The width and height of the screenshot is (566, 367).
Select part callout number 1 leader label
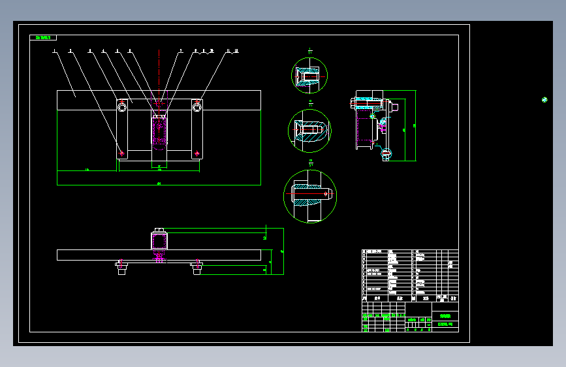[x=55, y=52]
